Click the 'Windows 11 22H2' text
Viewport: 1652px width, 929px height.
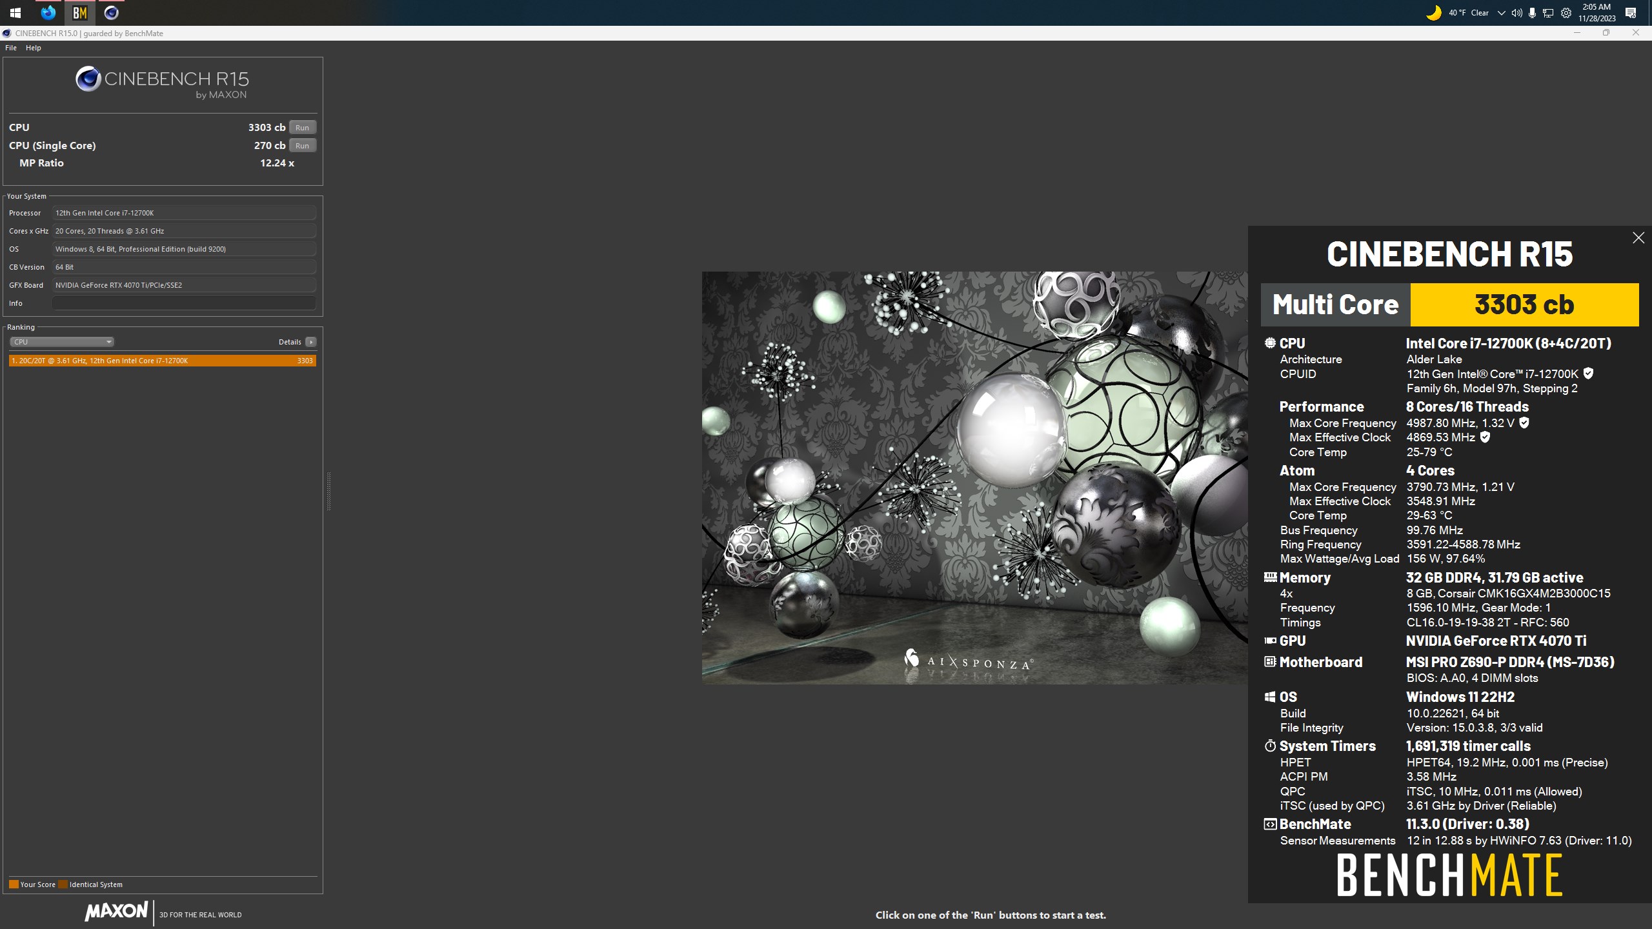point(1460,697)
